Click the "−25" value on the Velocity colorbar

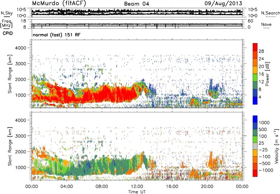pyautogui.click(x=263, y=150)
